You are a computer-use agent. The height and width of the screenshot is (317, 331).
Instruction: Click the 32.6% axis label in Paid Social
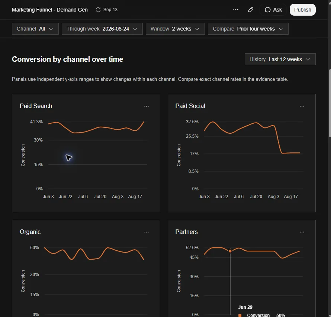192,122
